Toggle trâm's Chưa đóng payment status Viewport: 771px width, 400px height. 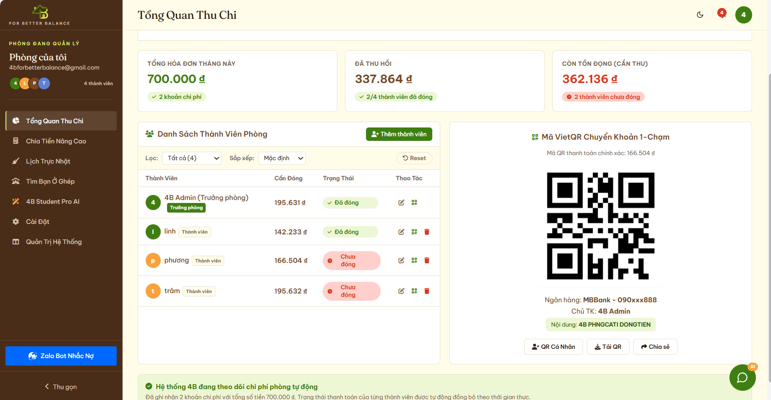click(x=351, y=291)
